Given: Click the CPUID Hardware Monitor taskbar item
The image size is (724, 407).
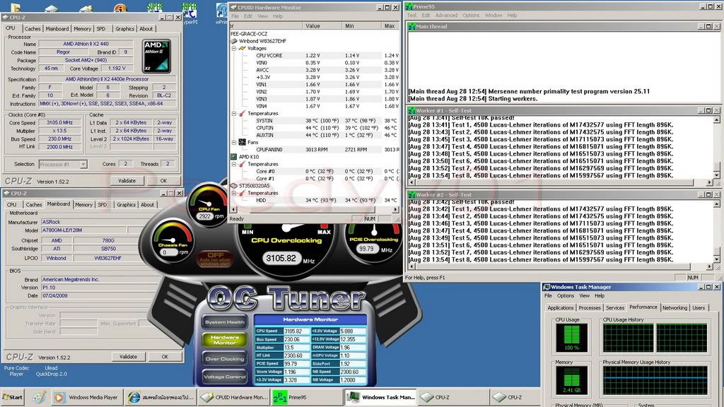Looking at the screenshot, I should coord(233,397).
